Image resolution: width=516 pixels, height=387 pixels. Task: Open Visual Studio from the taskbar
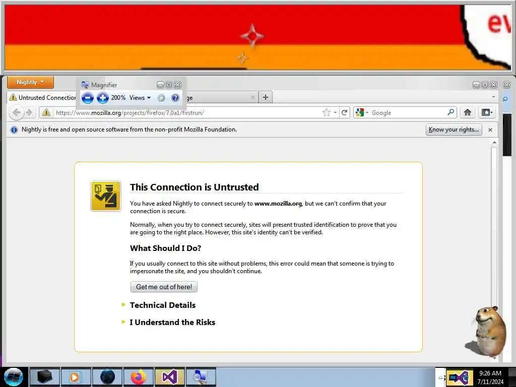tap(169, 377)
